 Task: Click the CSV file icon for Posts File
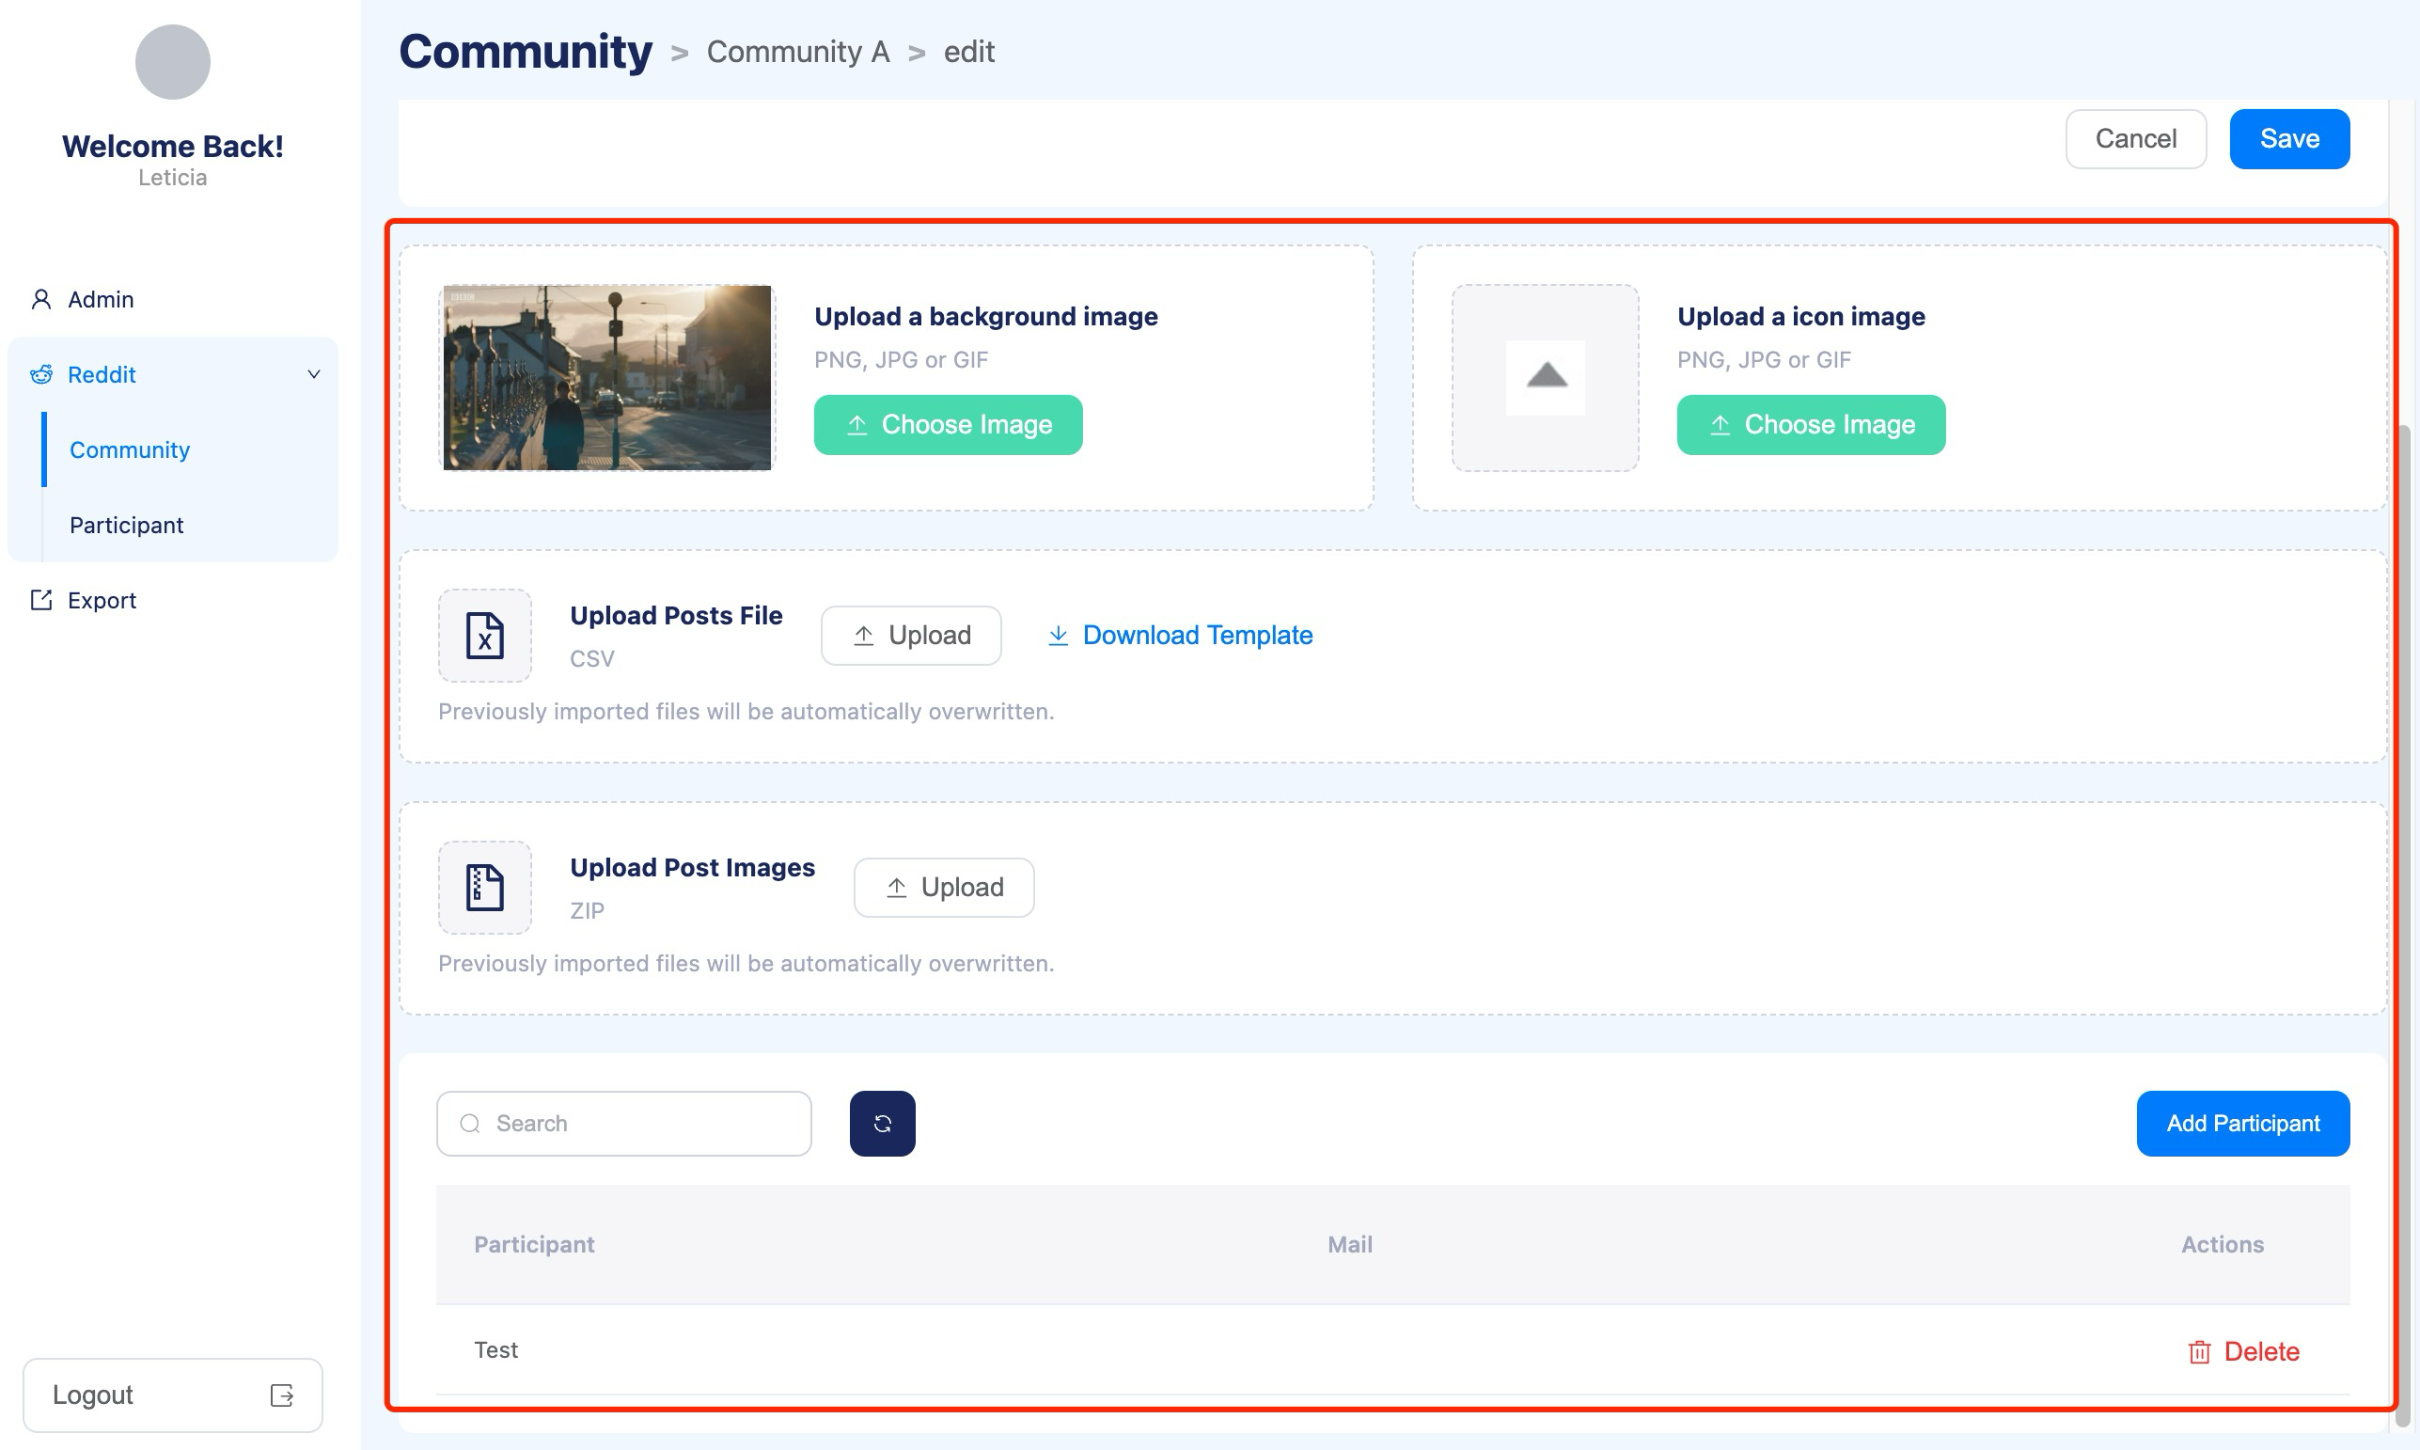click(x=484, y=635)
